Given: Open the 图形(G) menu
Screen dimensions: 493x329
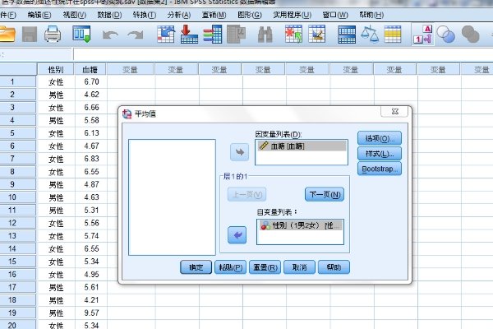Looking at the screenshot, I should point(250,15).
